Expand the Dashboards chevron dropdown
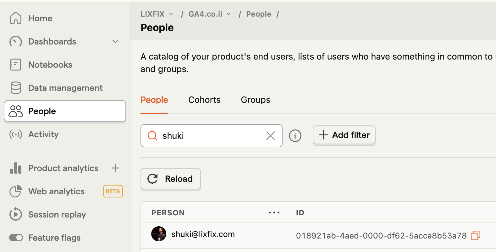496x252 pixels. click(115, 41)
